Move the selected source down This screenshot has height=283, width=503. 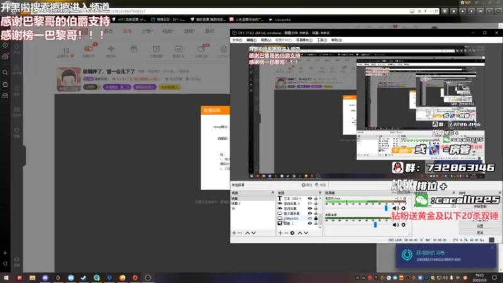tap(306, 233)
